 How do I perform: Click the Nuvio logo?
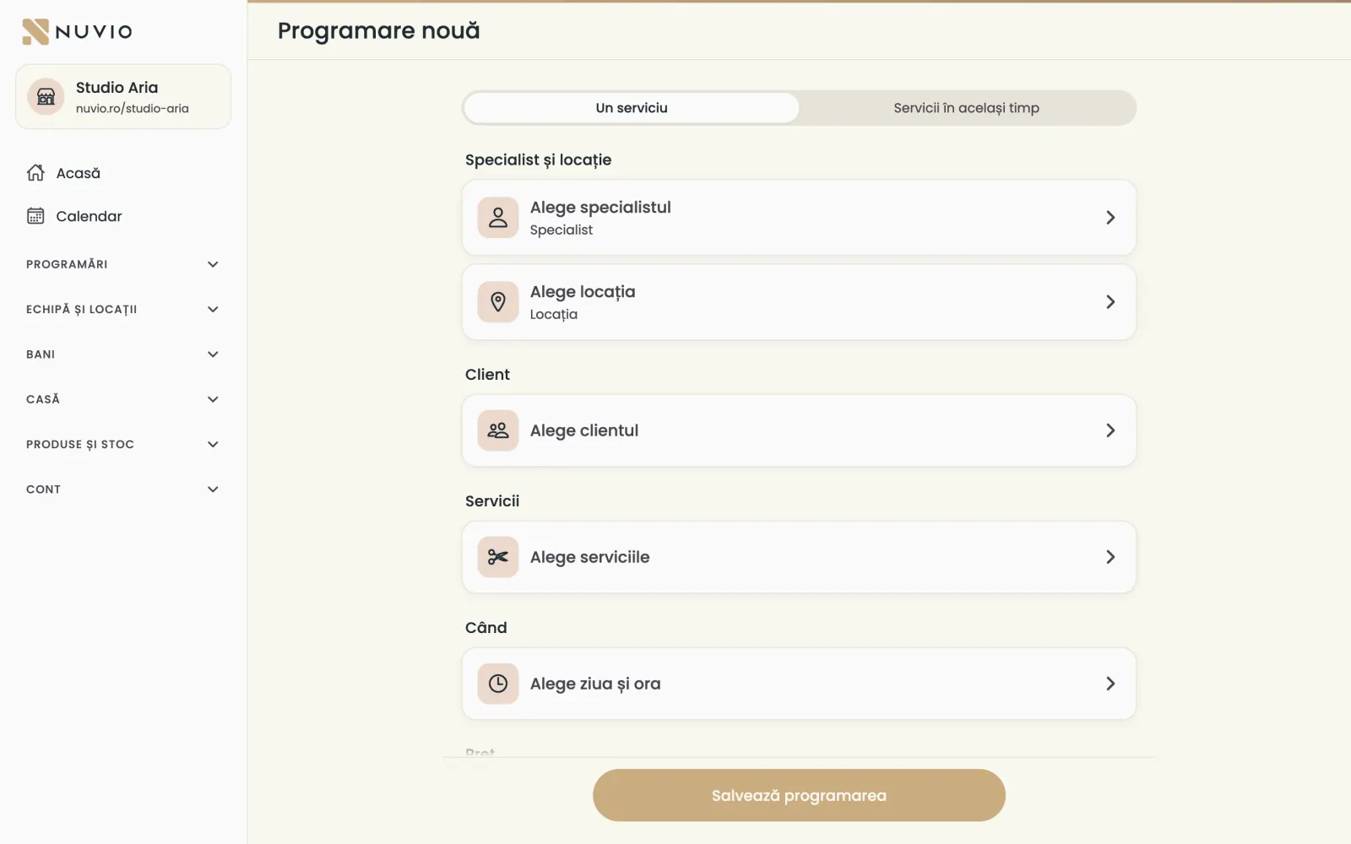click(x=77, y=31)
